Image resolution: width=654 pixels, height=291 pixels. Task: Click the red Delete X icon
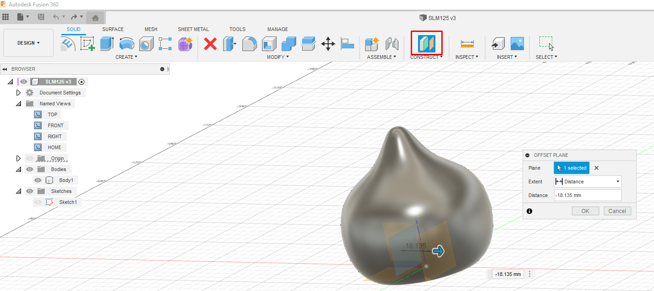(210, 44)
